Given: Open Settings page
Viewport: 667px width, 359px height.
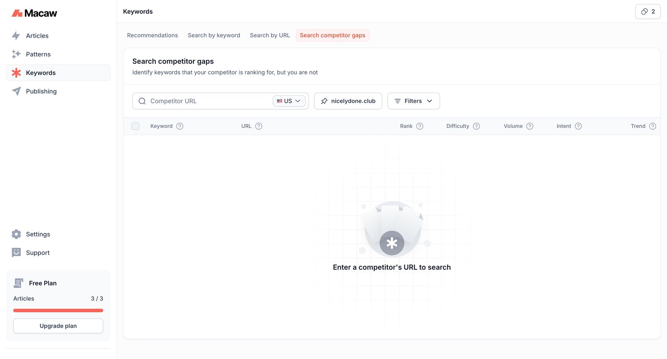Looking at the screenshot, I should [x=58, y=234].
